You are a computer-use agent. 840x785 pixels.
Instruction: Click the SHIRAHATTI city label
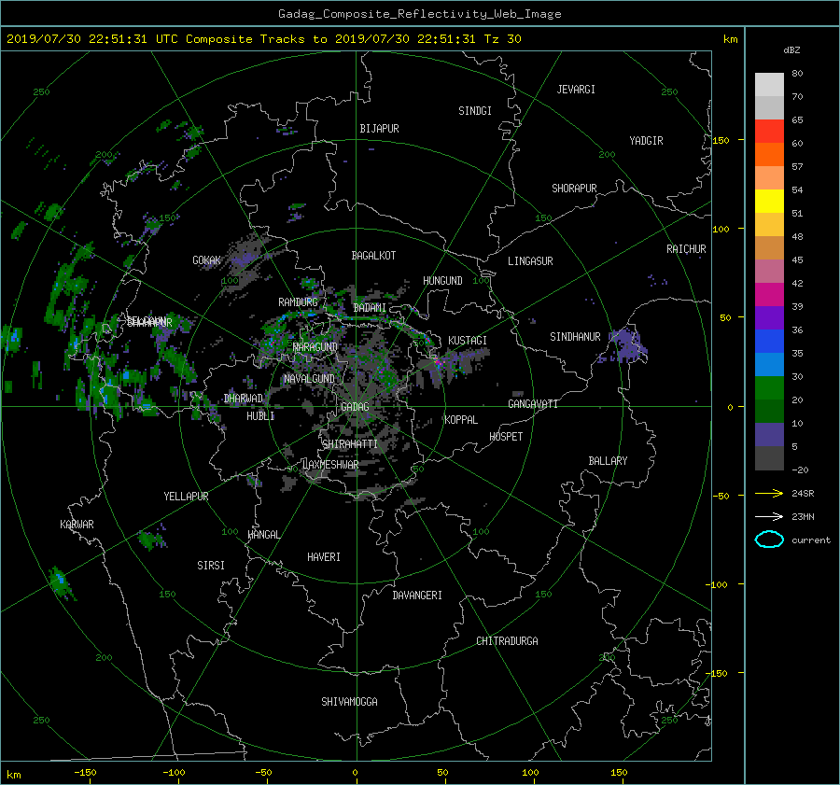point(350,444)
